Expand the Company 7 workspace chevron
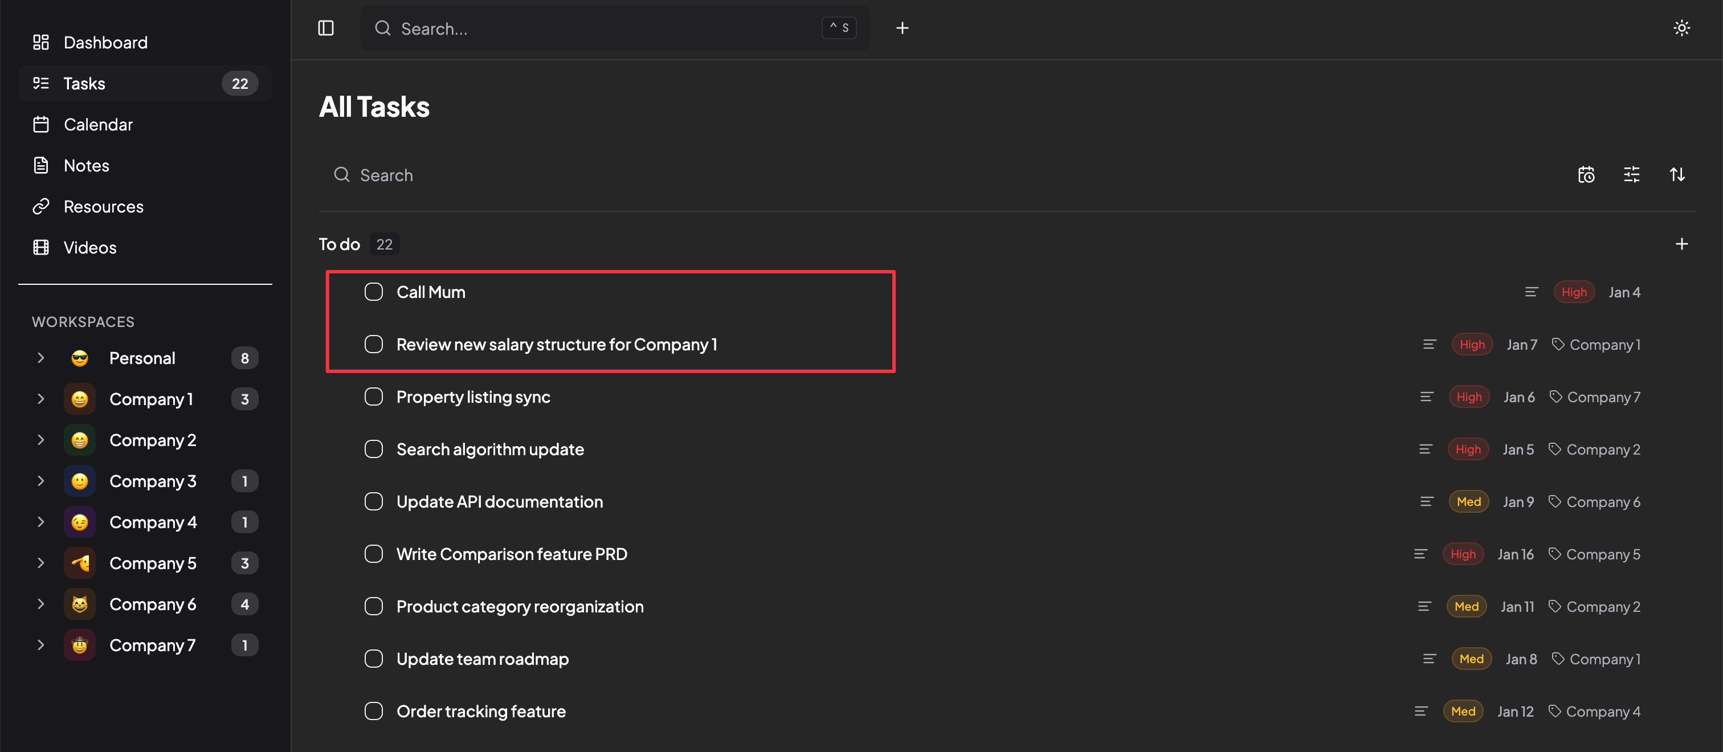The width and height of the screenshot is (1723, 752). coord(41,645)
